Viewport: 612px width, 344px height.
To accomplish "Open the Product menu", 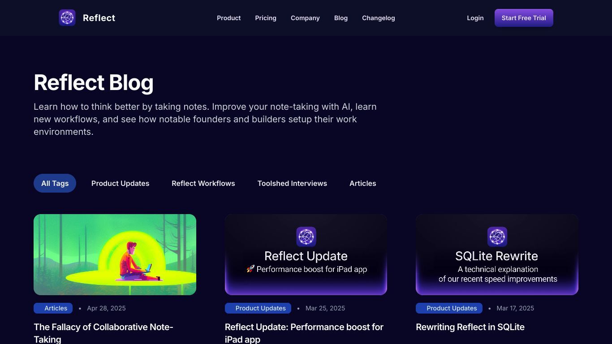I will pos(229,18).
